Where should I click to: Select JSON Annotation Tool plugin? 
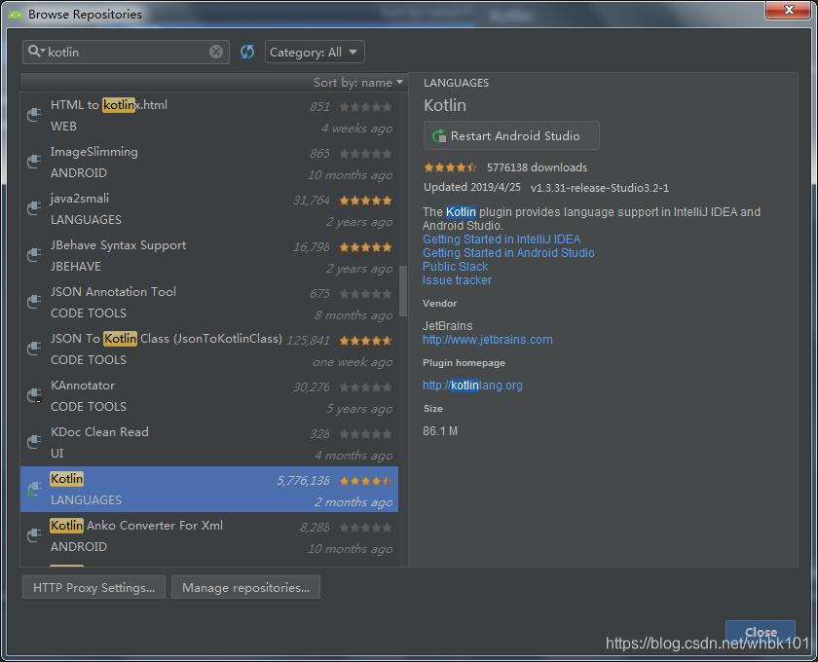(x=209, y=302)
